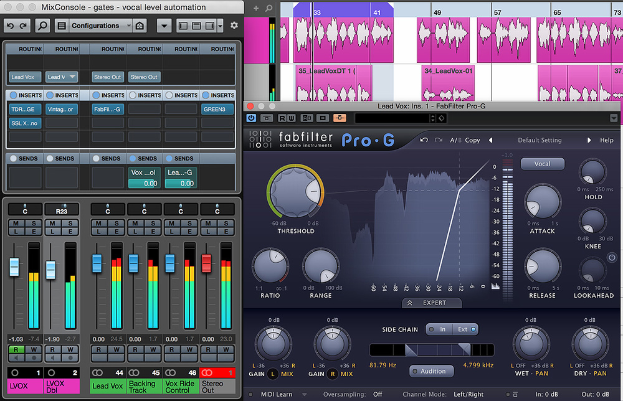Open the window layout dropdown arrow

click(220, 26)
